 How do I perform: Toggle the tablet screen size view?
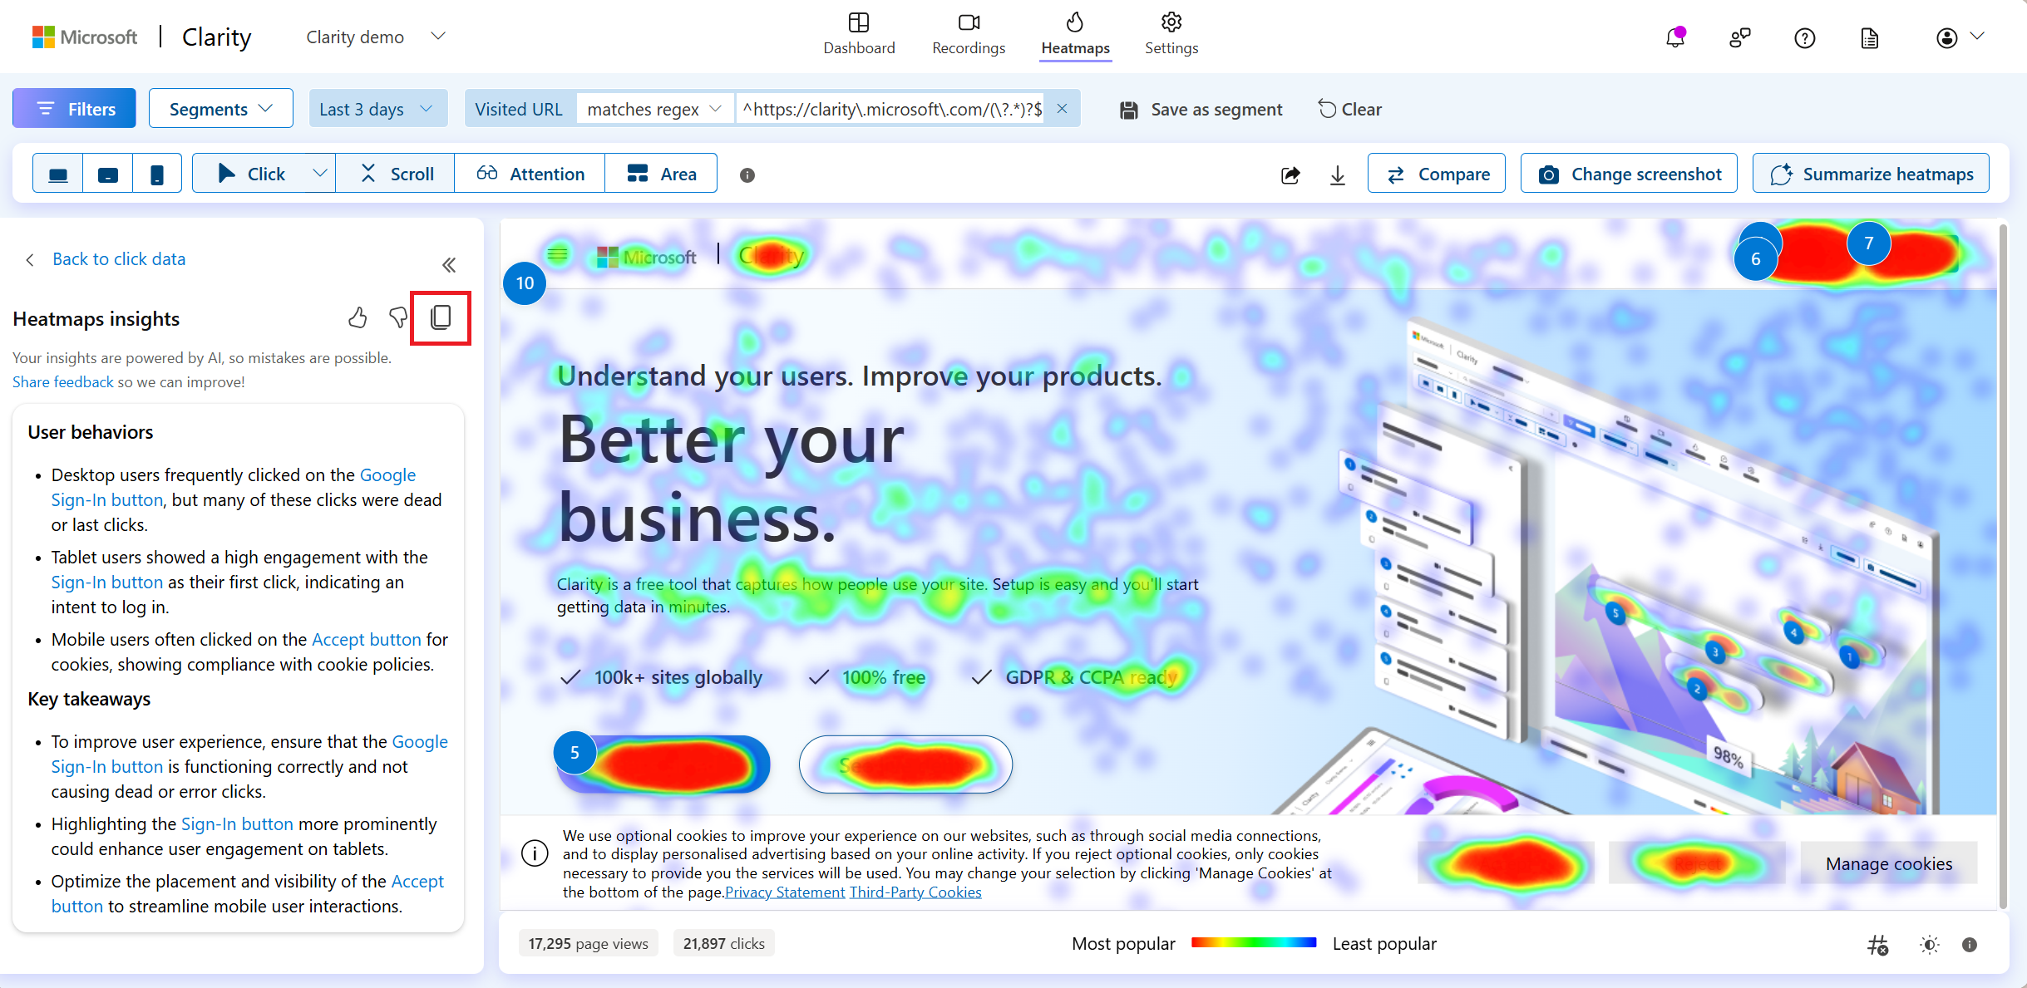click(109, 173)
